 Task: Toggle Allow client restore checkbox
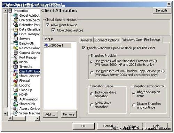[53, 30]
